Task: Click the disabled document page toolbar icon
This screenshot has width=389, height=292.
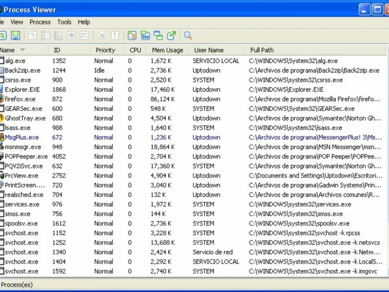Action: point(33,36)
